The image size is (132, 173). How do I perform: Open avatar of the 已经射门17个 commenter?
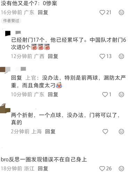pos(6,32)
